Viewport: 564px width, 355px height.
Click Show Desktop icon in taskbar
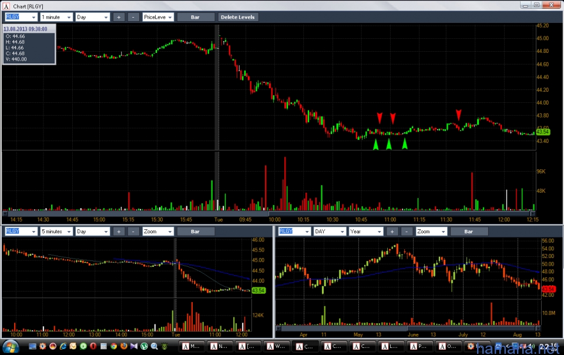click(x=32, y=346)
